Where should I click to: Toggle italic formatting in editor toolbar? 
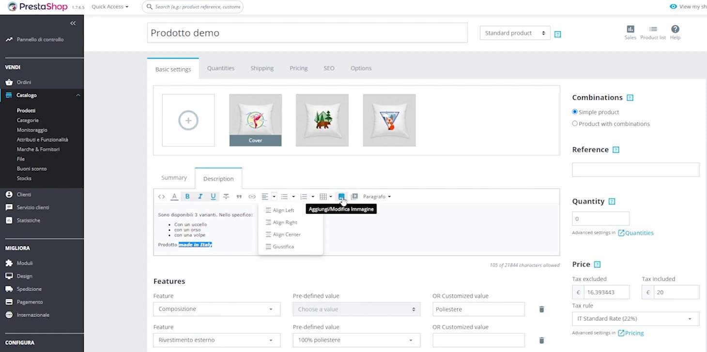pos(200,196)
